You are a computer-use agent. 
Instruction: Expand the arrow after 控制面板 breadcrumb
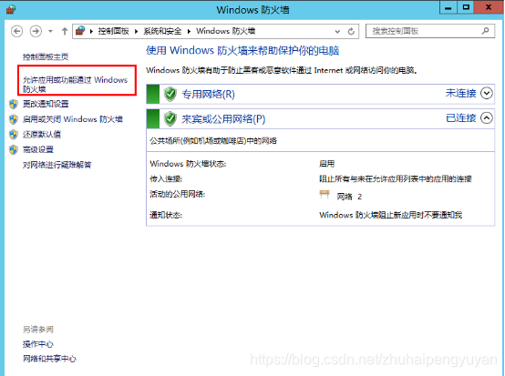click(136, 31)
